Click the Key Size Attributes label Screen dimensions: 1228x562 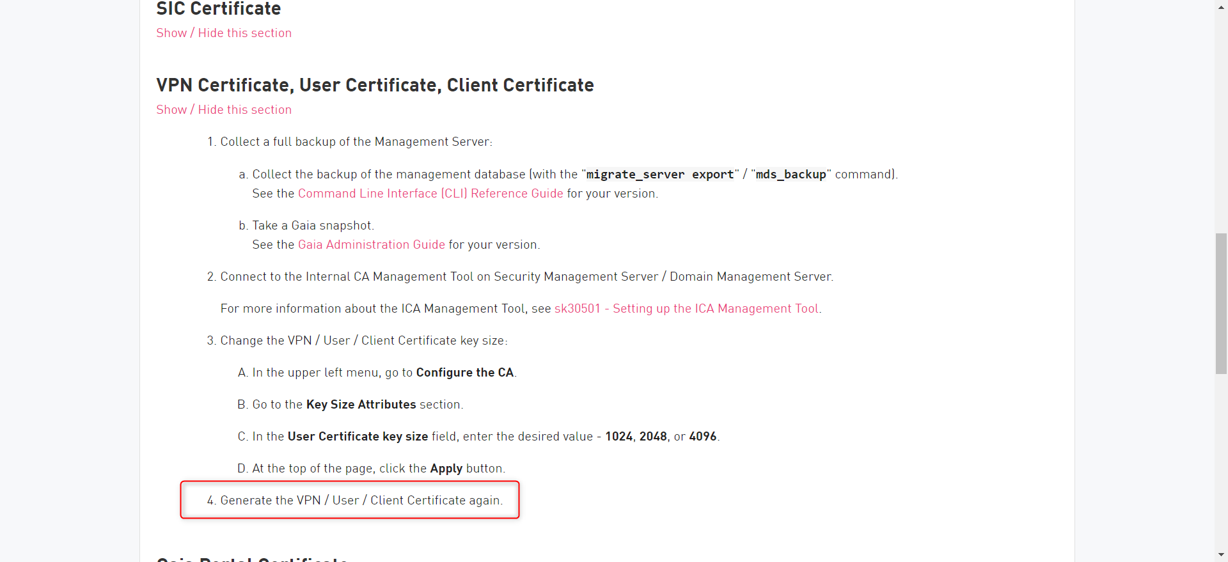point(360,404)
